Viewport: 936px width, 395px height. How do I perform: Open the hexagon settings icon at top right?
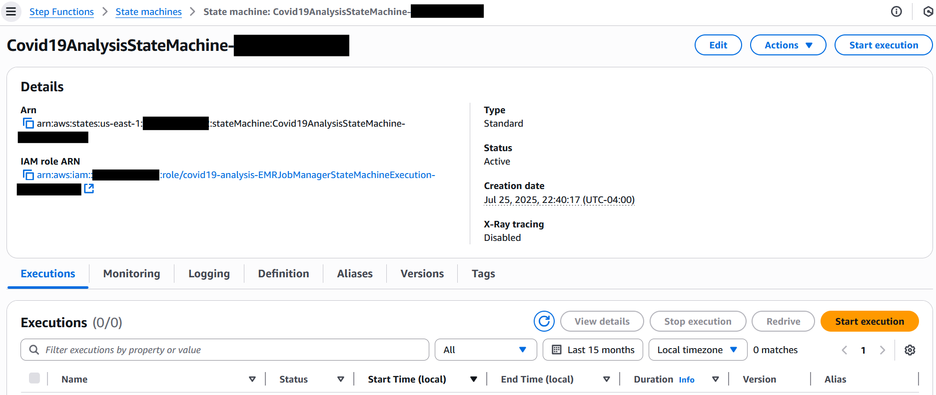click(x=928, y=11)
